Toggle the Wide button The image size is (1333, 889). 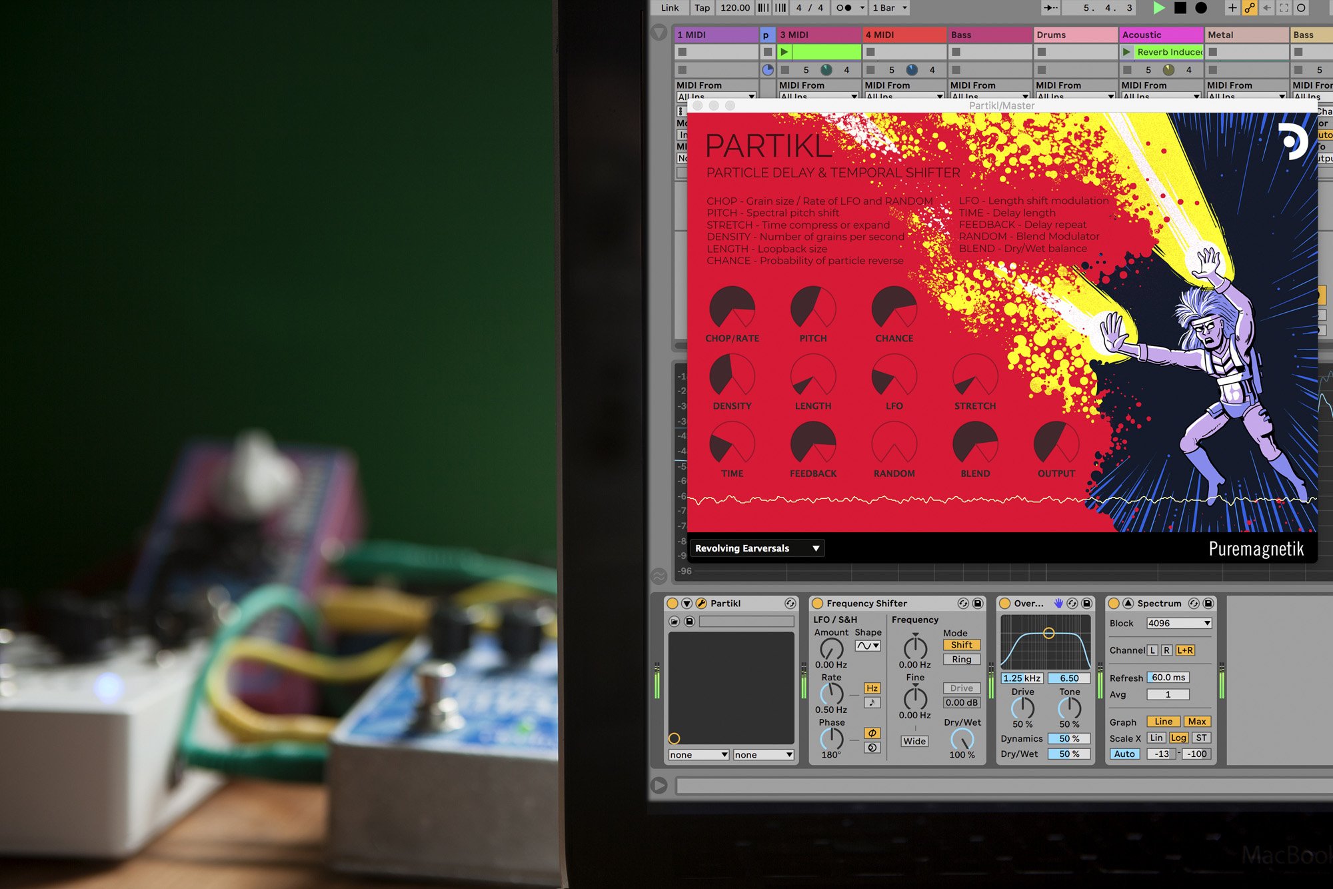click(x=914, y=741)
